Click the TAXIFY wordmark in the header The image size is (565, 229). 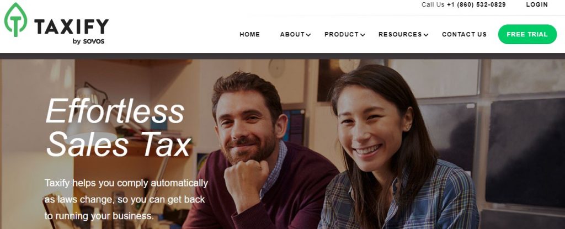(x=71, y=26)
